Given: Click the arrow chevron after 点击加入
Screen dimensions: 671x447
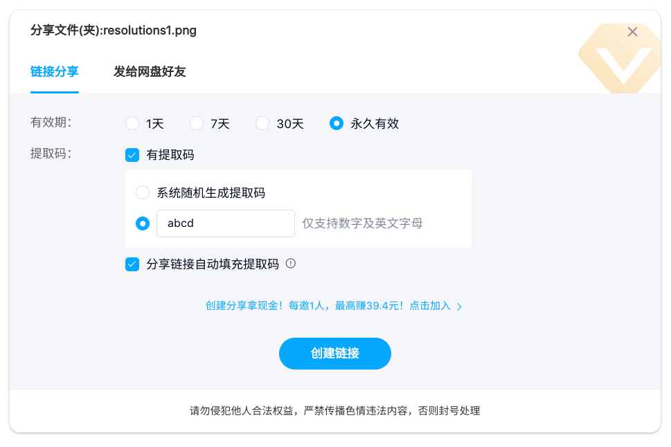Looking at the screenshot, I should [x=459, y=306].
